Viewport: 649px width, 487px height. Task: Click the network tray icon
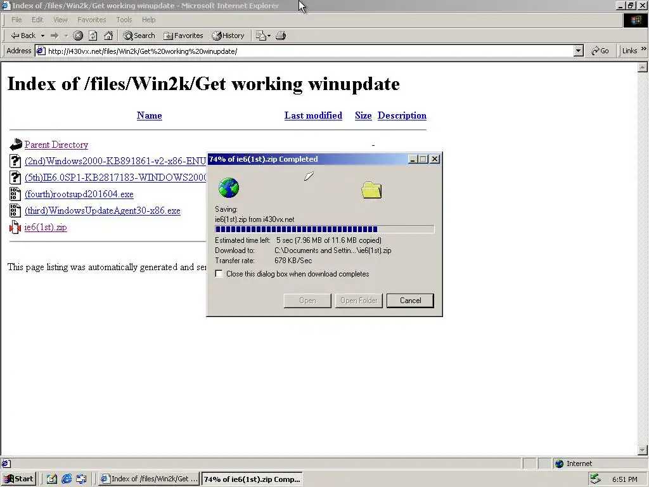[596, 479]
